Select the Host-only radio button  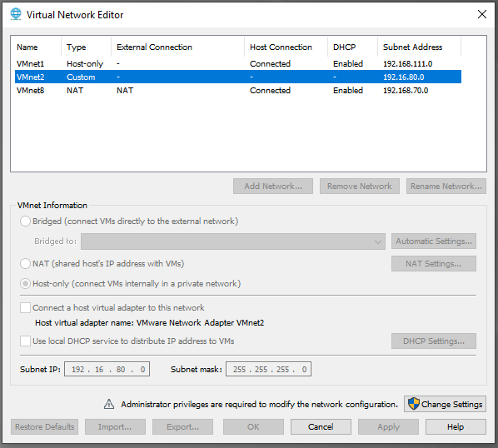pyautogui.click(x=25, y=283)
